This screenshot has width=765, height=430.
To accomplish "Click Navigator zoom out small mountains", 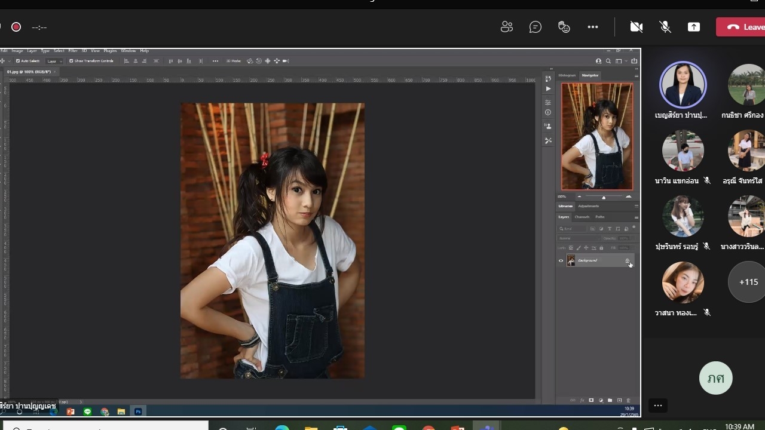I will 579,196.
